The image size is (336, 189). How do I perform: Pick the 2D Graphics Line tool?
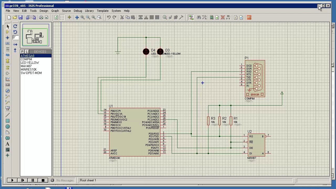pos(8,115)
